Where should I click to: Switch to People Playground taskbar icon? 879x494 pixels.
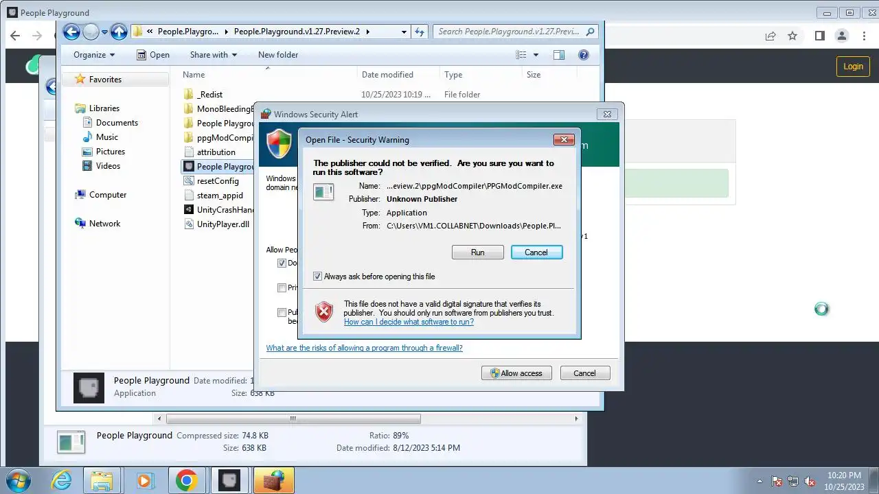point(229,480)
